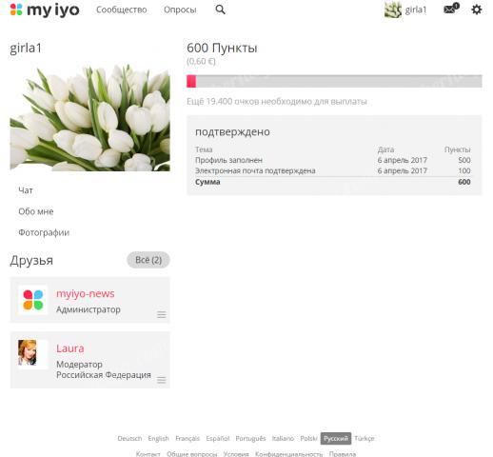Show all friends with Все (2) button
493x457 pixels.
tap(148, 260)
